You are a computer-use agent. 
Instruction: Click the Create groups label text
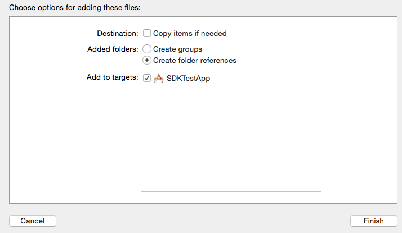pos(177,49)
